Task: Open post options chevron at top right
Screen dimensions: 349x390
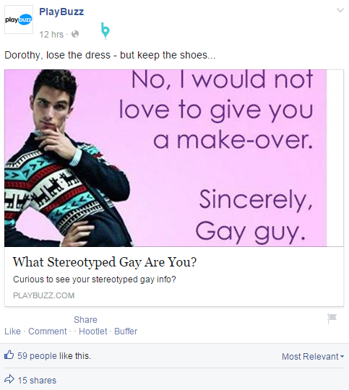Action: [340, 10]
